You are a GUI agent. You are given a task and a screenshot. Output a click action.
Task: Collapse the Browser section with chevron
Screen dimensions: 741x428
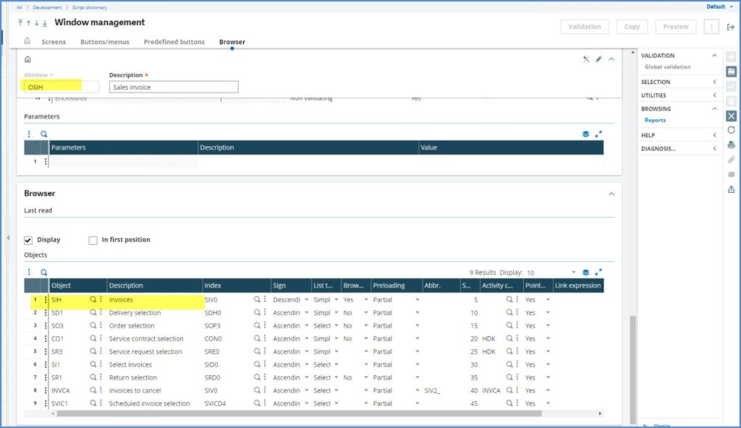click(611, 194)
